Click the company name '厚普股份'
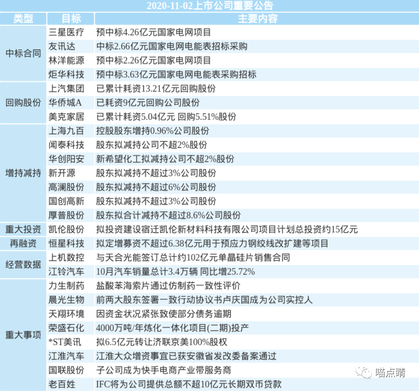This screenshot has width=419, height=391. 66,215
